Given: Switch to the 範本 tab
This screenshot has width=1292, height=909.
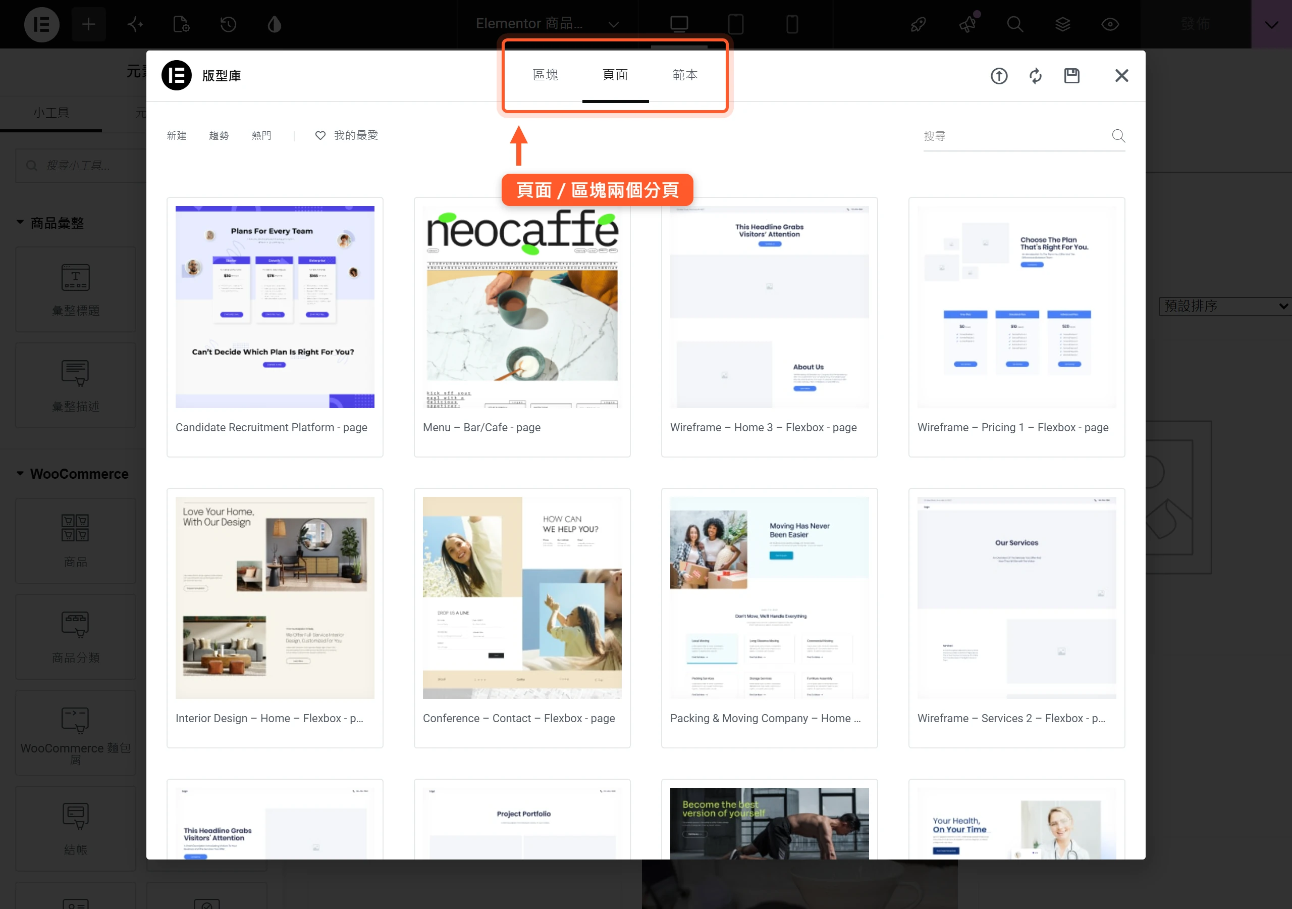Looking at the screenshot, I should 685,75.
